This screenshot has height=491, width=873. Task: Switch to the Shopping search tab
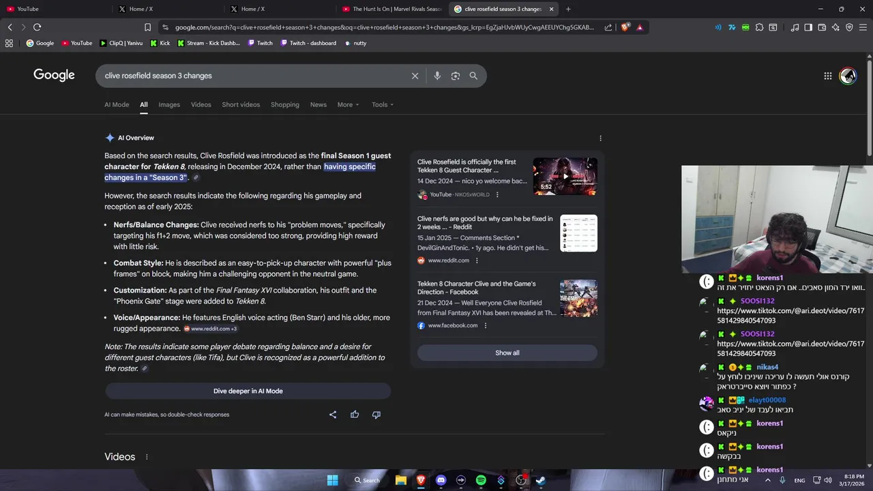tap(285, 104)
